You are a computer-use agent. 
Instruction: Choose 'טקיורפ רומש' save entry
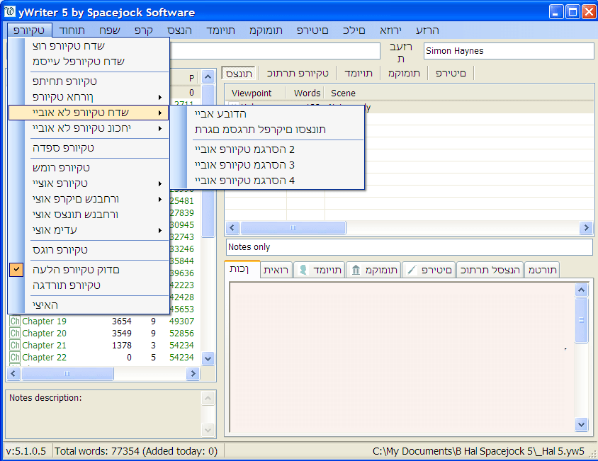tap(89, 168)
